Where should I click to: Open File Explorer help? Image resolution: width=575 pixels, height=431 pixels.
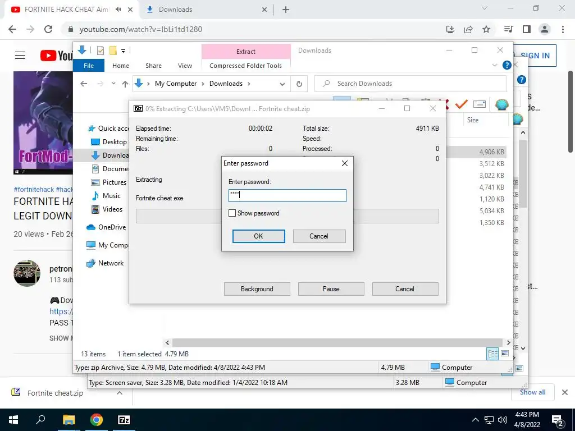coord(507,65)
